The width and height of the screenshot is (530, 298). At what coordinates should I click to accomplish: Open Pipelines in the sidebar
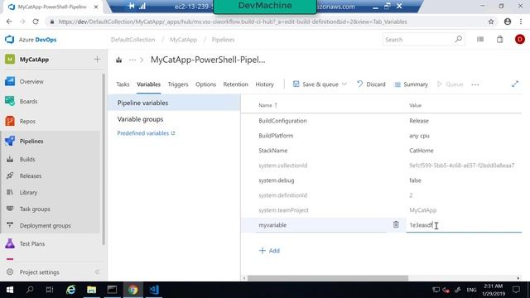[31, 142]
